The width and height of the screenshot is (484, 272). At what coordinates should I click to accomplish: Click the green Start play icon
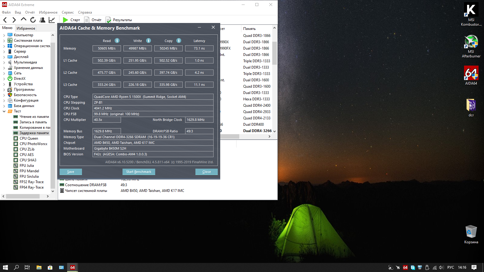[65, 20]
